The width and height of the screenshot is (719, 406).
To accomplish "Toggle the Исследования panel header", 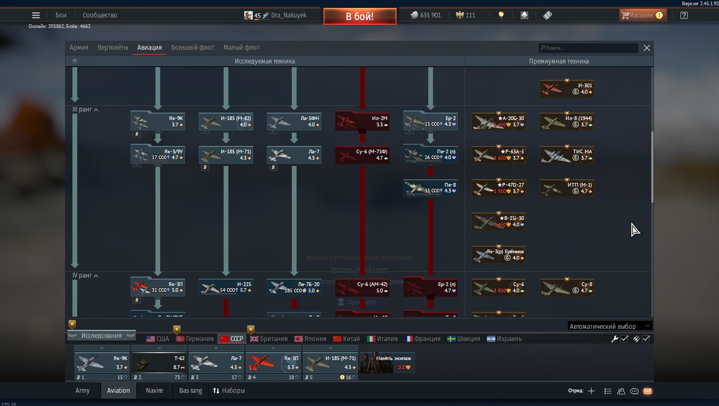I will [101, 336].
